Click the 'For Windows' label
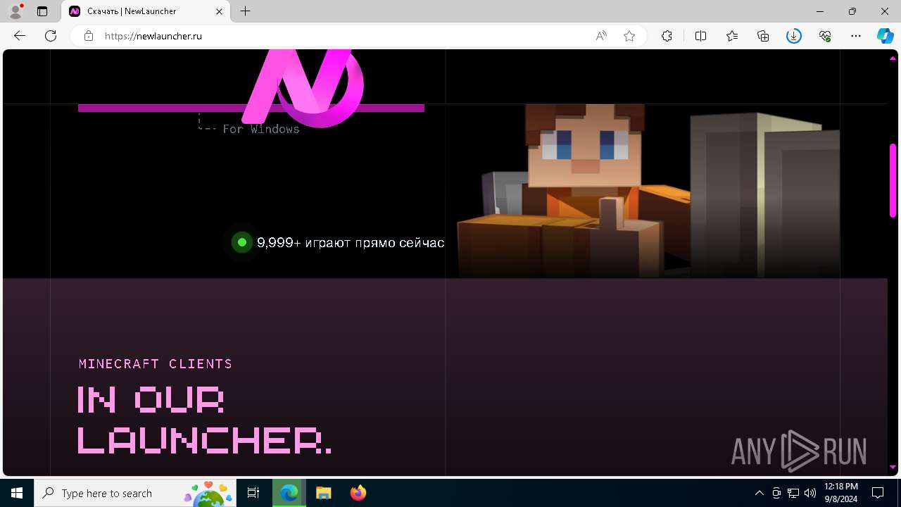The width and height of the screenshot is (901, 507). point(261,129)
